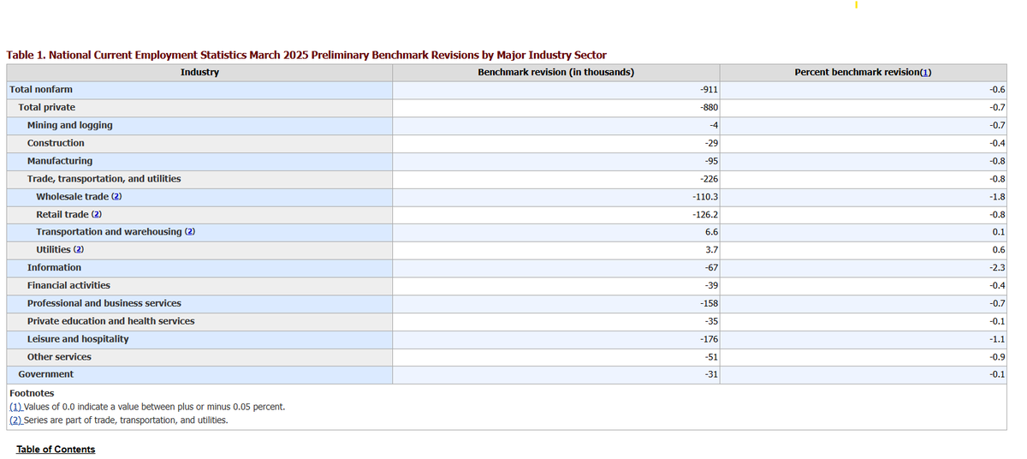This screenshot has height=459, width=1027.
Task: Click the Percent benchmark revision header text
Action: click(x=857, y=73)
